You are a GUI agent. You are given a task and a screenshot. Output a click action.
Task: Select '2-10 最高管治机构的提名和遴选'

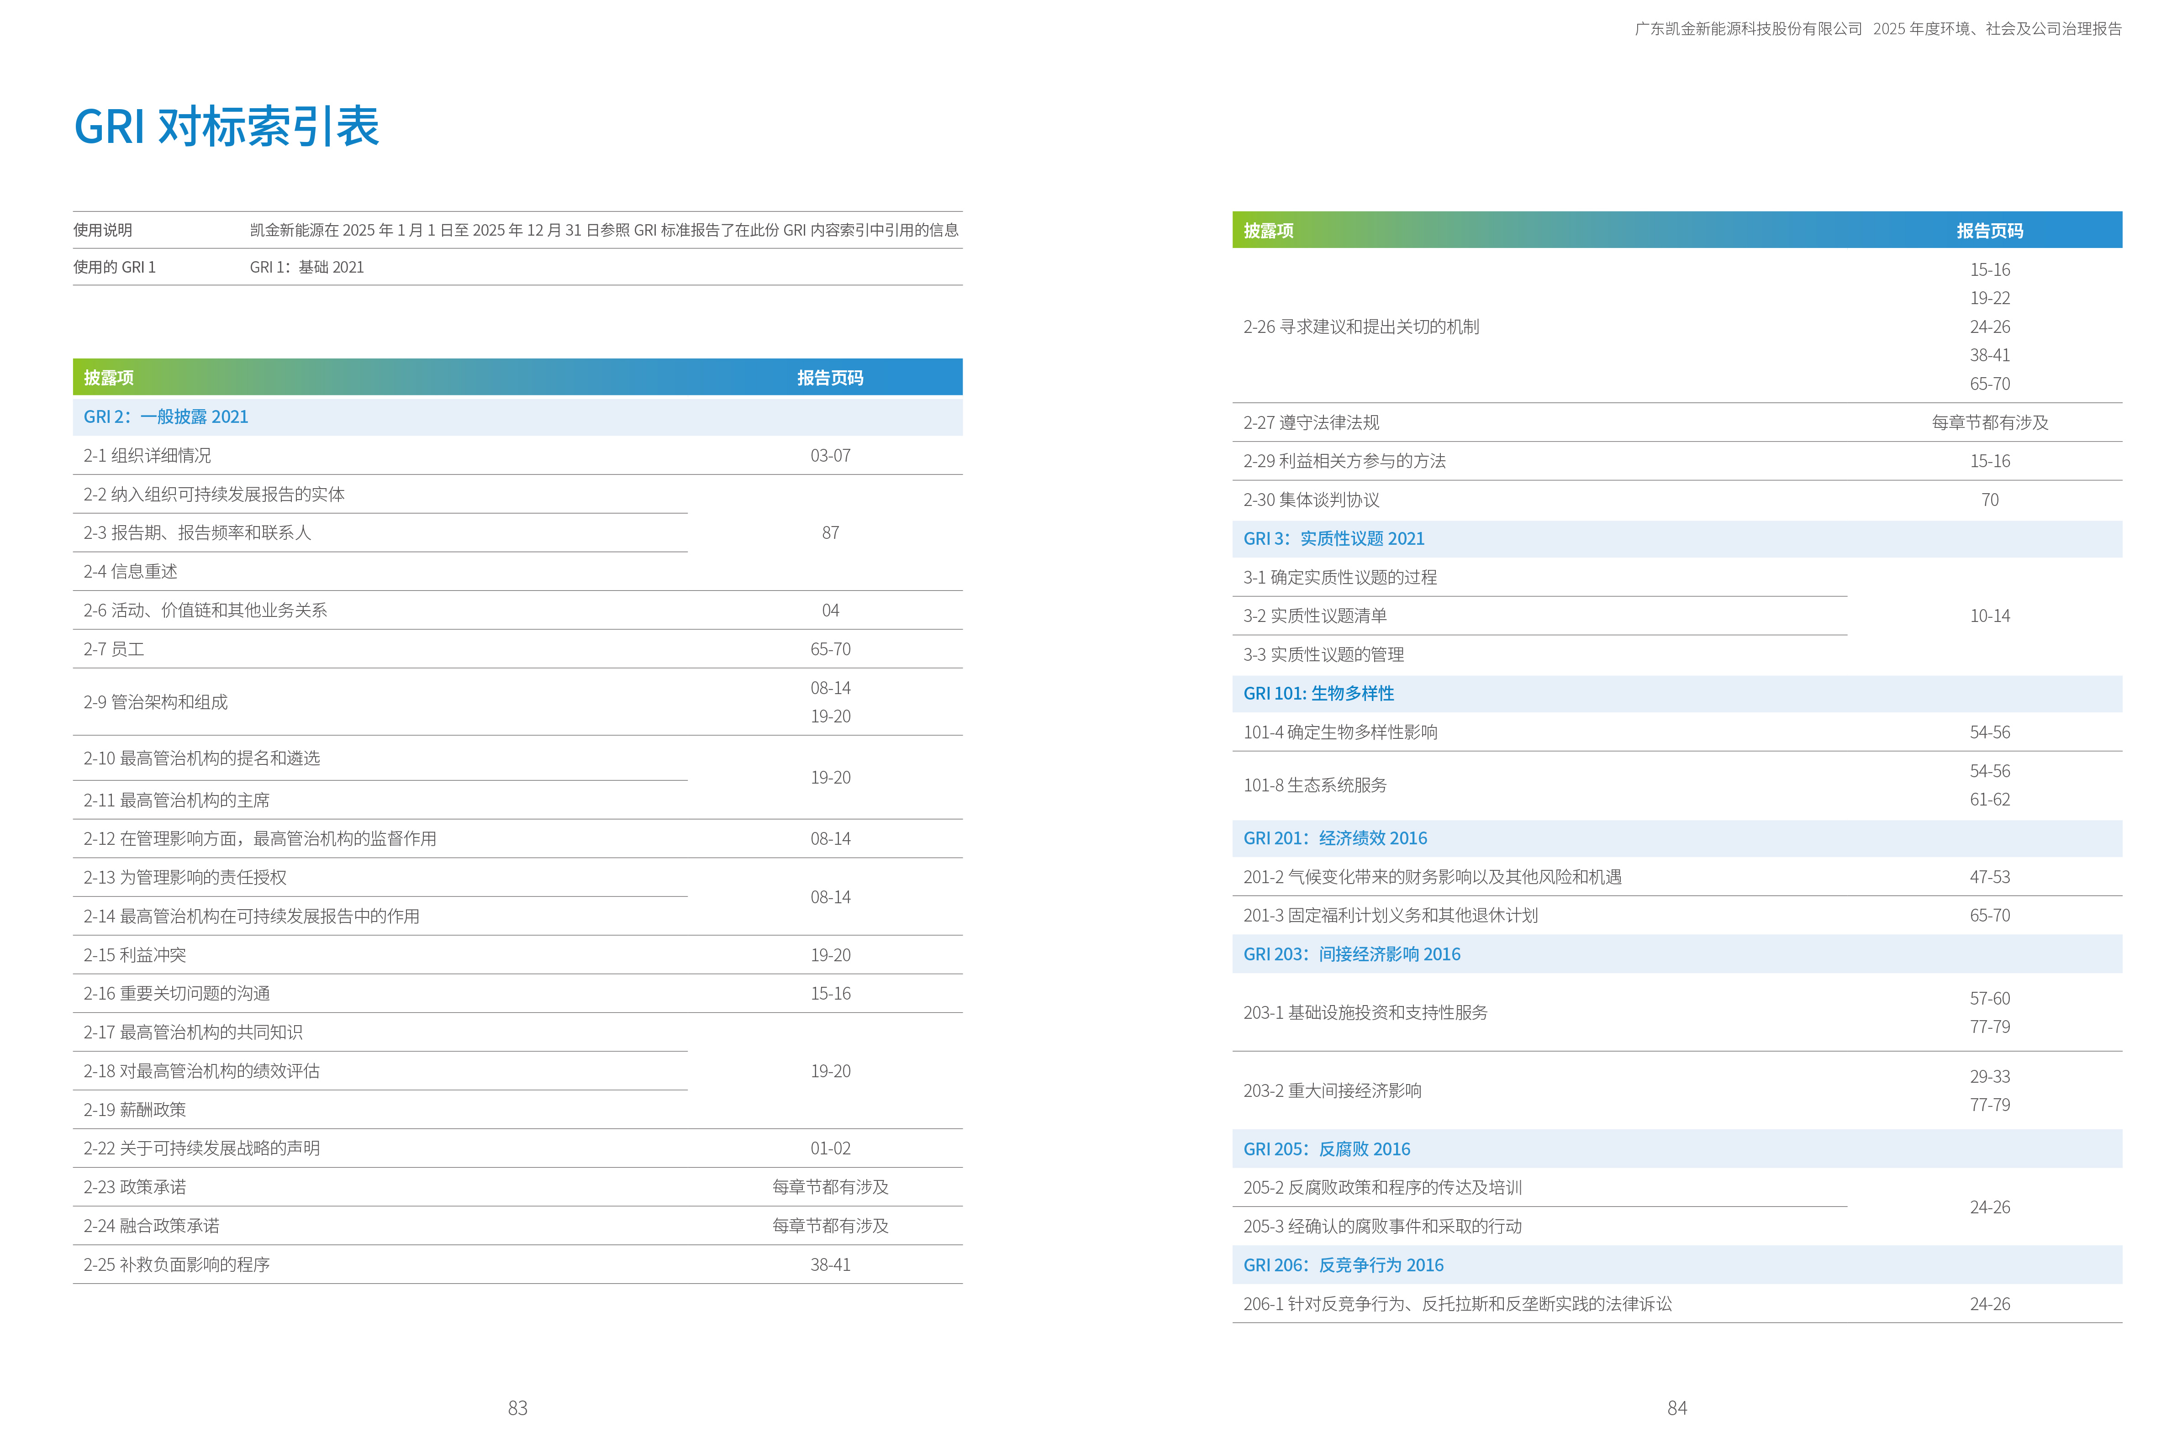coord(201,758)
